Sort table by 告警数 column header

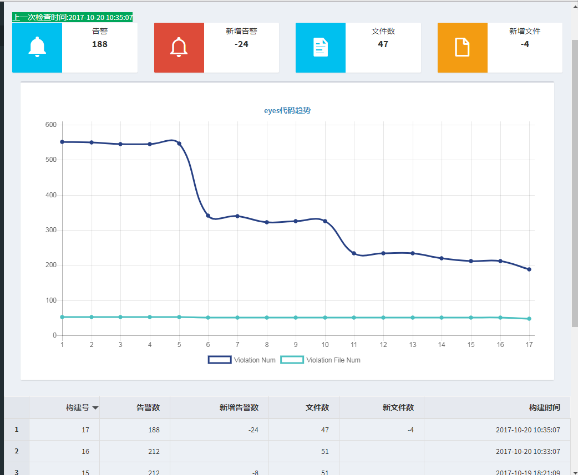(148, 407)
